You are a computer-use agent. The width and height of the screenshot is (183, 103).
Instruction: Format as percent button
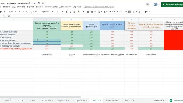[x=23, y=12]
